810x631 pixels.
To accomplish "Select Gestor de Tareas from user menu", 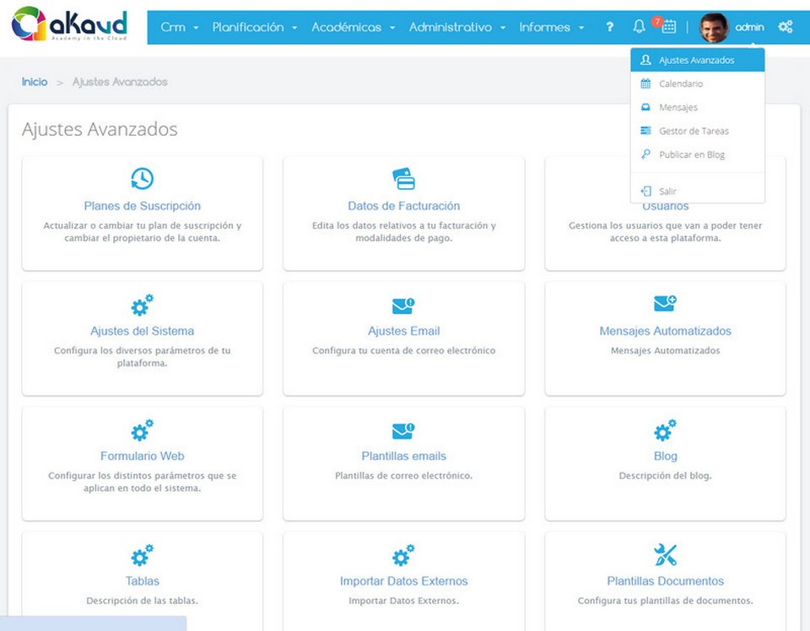I will click(693, 131).
